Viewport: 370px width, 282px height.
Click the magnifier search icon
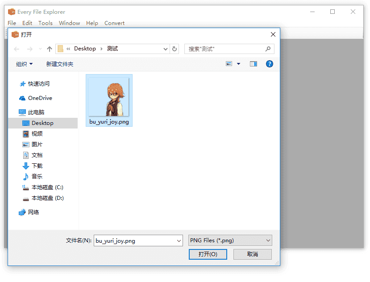[x=268, y=49]
